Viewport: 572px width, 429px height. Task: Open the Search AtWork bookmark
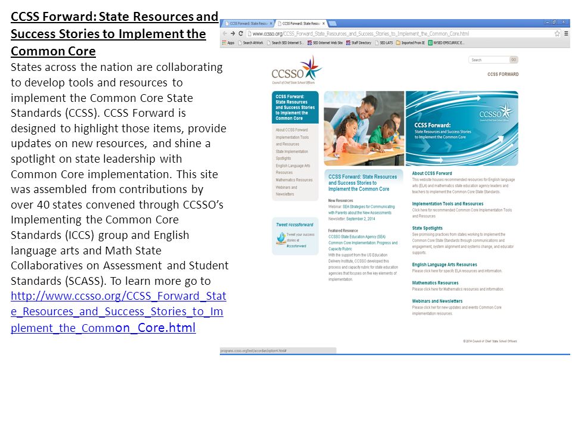click(x=251, y=43)
